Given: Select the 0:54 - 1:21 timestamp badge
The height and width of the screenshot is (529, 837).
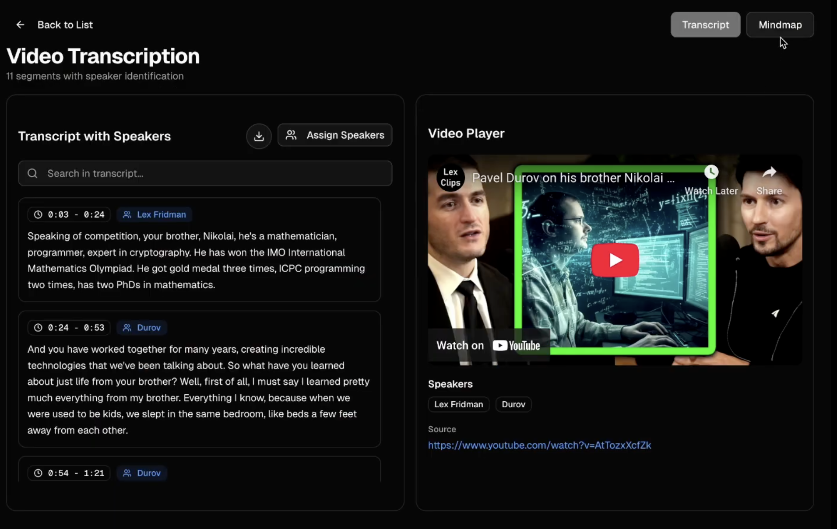Looking at the screenshot, I should [69, 473].
